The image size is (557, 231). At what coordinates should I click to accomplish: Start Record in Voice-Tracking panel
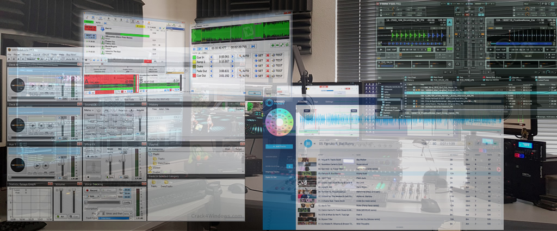pyautogui.click(x=92, y=190)
